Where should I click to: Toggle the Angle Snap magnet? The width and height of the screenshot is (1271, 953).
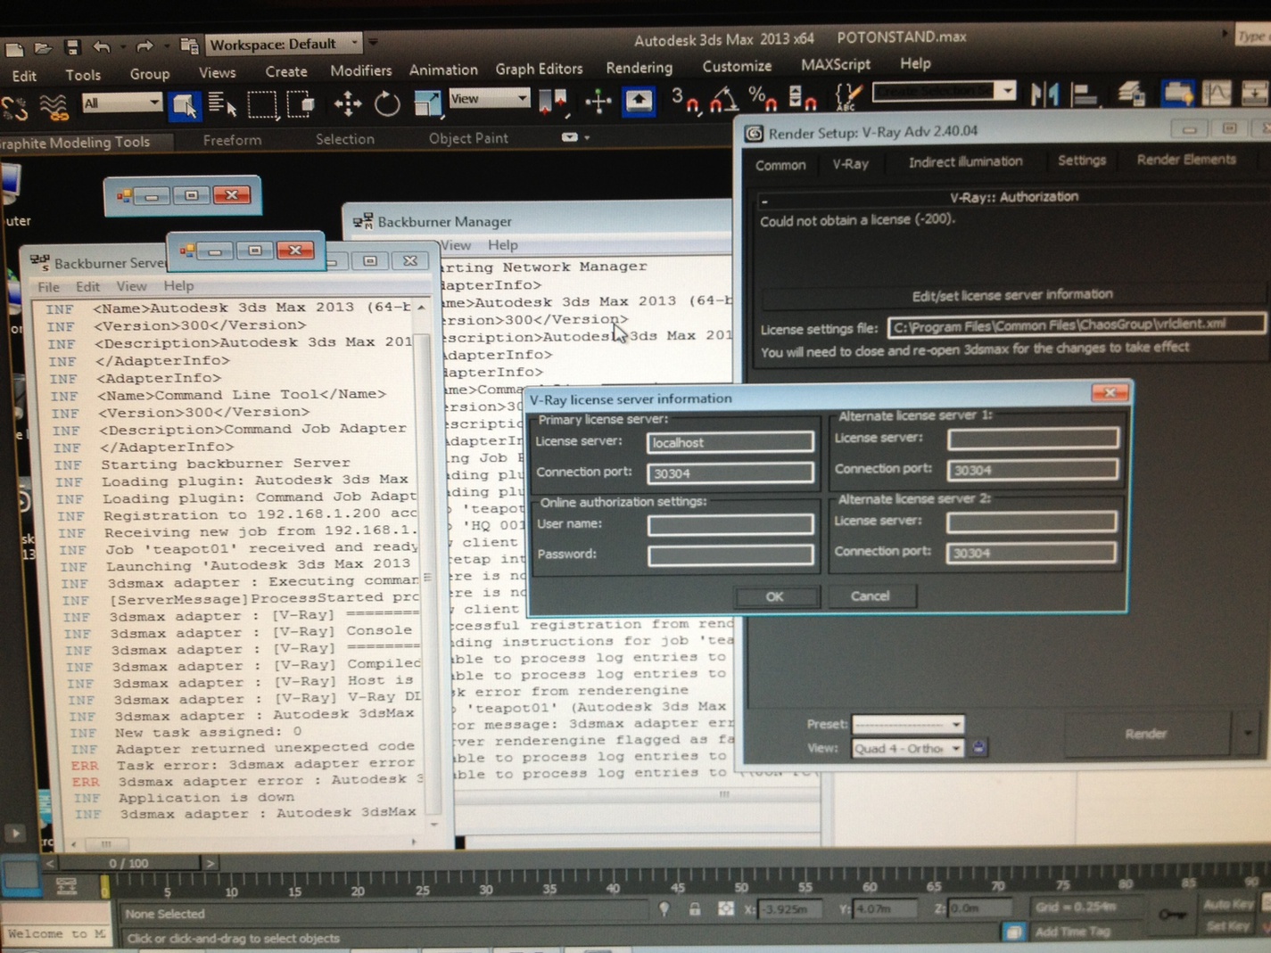(723, 99)
